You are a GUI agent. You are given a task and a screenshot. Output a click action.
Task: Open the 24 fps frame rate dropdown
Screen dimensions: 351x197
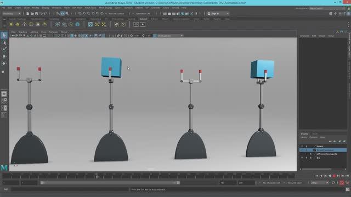coord(320,183)
